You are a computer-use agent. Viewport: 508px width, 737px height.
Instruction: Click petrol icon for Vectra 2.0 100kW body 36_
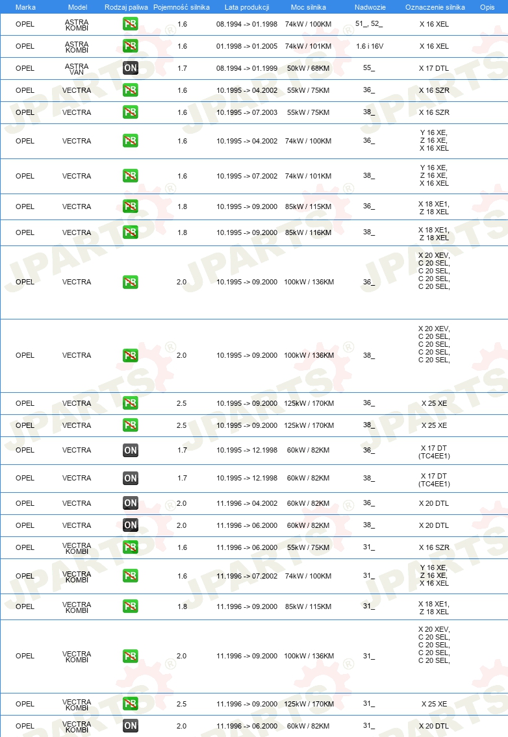point(131,282)
